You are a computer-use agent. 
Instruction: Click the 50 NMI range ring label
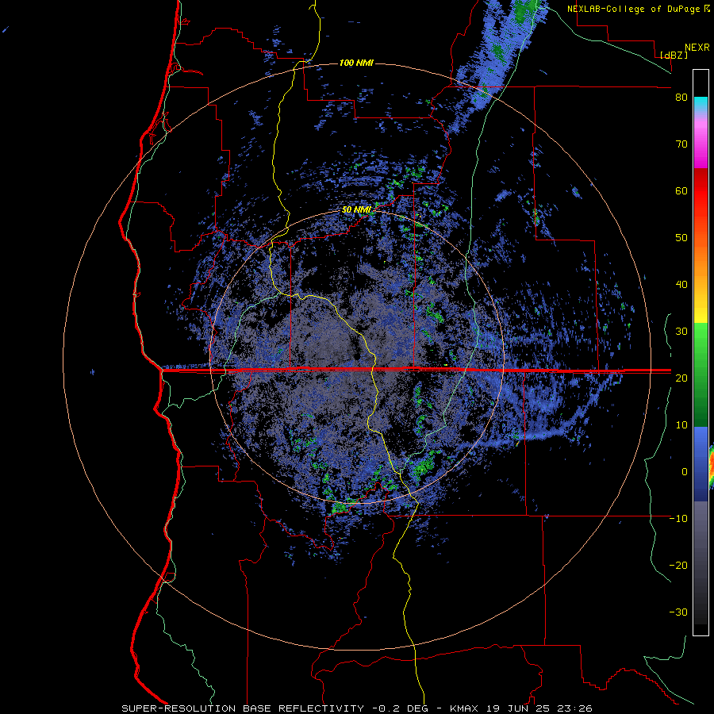(x=356, y=209)
